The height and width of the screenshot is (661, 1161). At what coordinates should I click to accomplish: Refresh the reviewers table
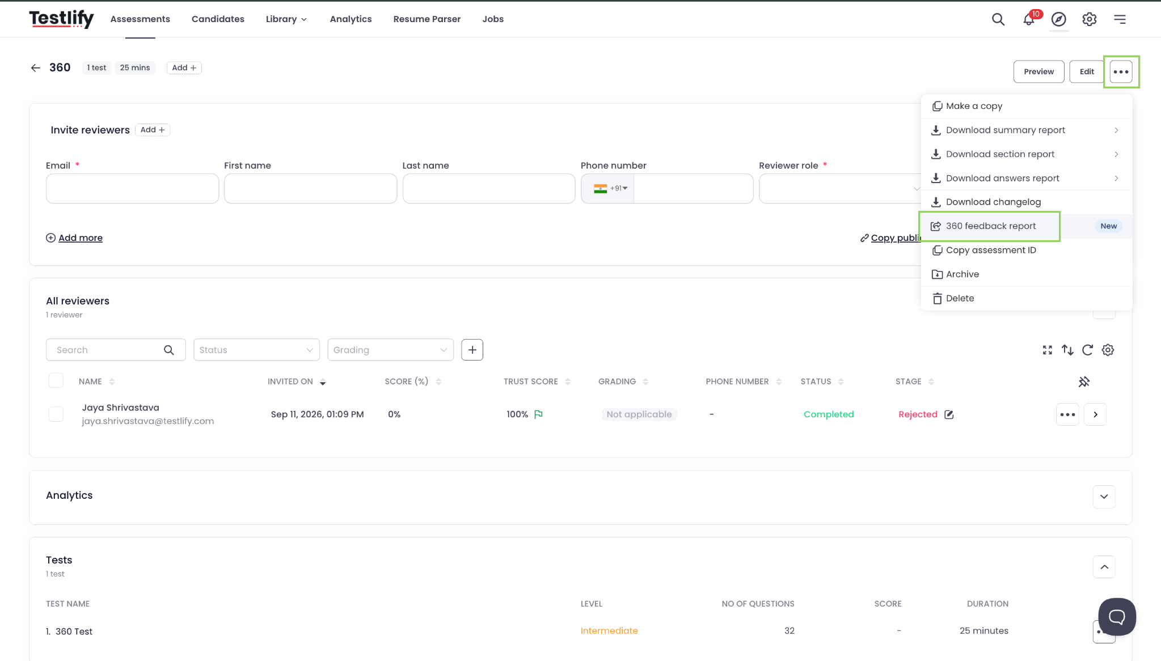(1087, 350)
